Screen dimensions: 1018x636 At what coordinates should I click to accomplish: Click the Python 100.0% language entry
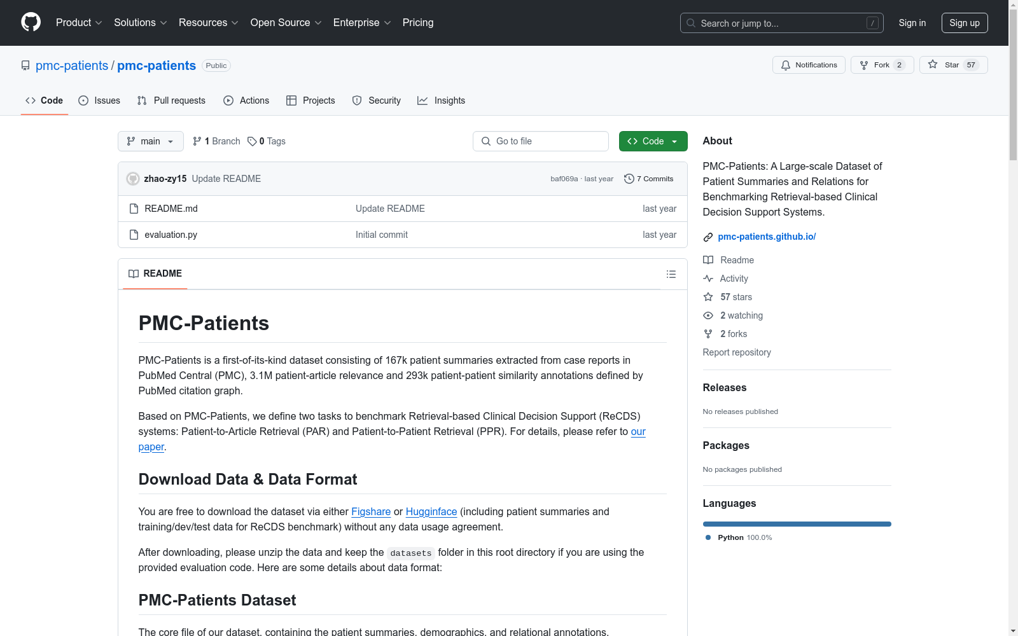(x=739, y=537)
